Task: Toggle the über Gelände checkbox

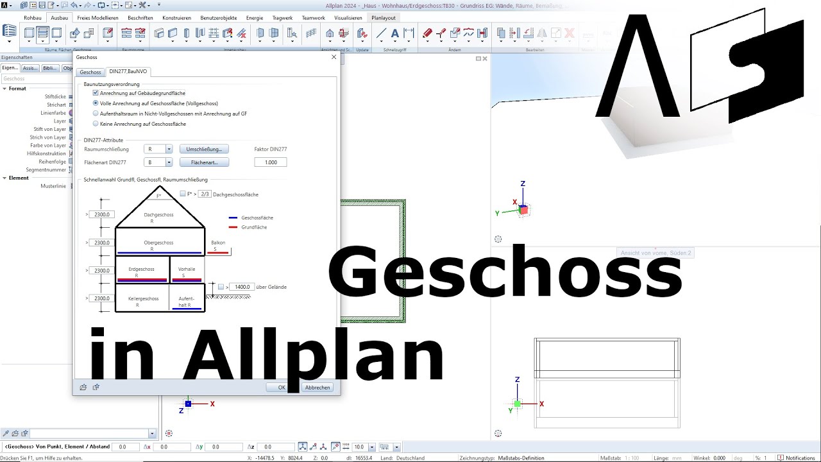Action: 221,287
